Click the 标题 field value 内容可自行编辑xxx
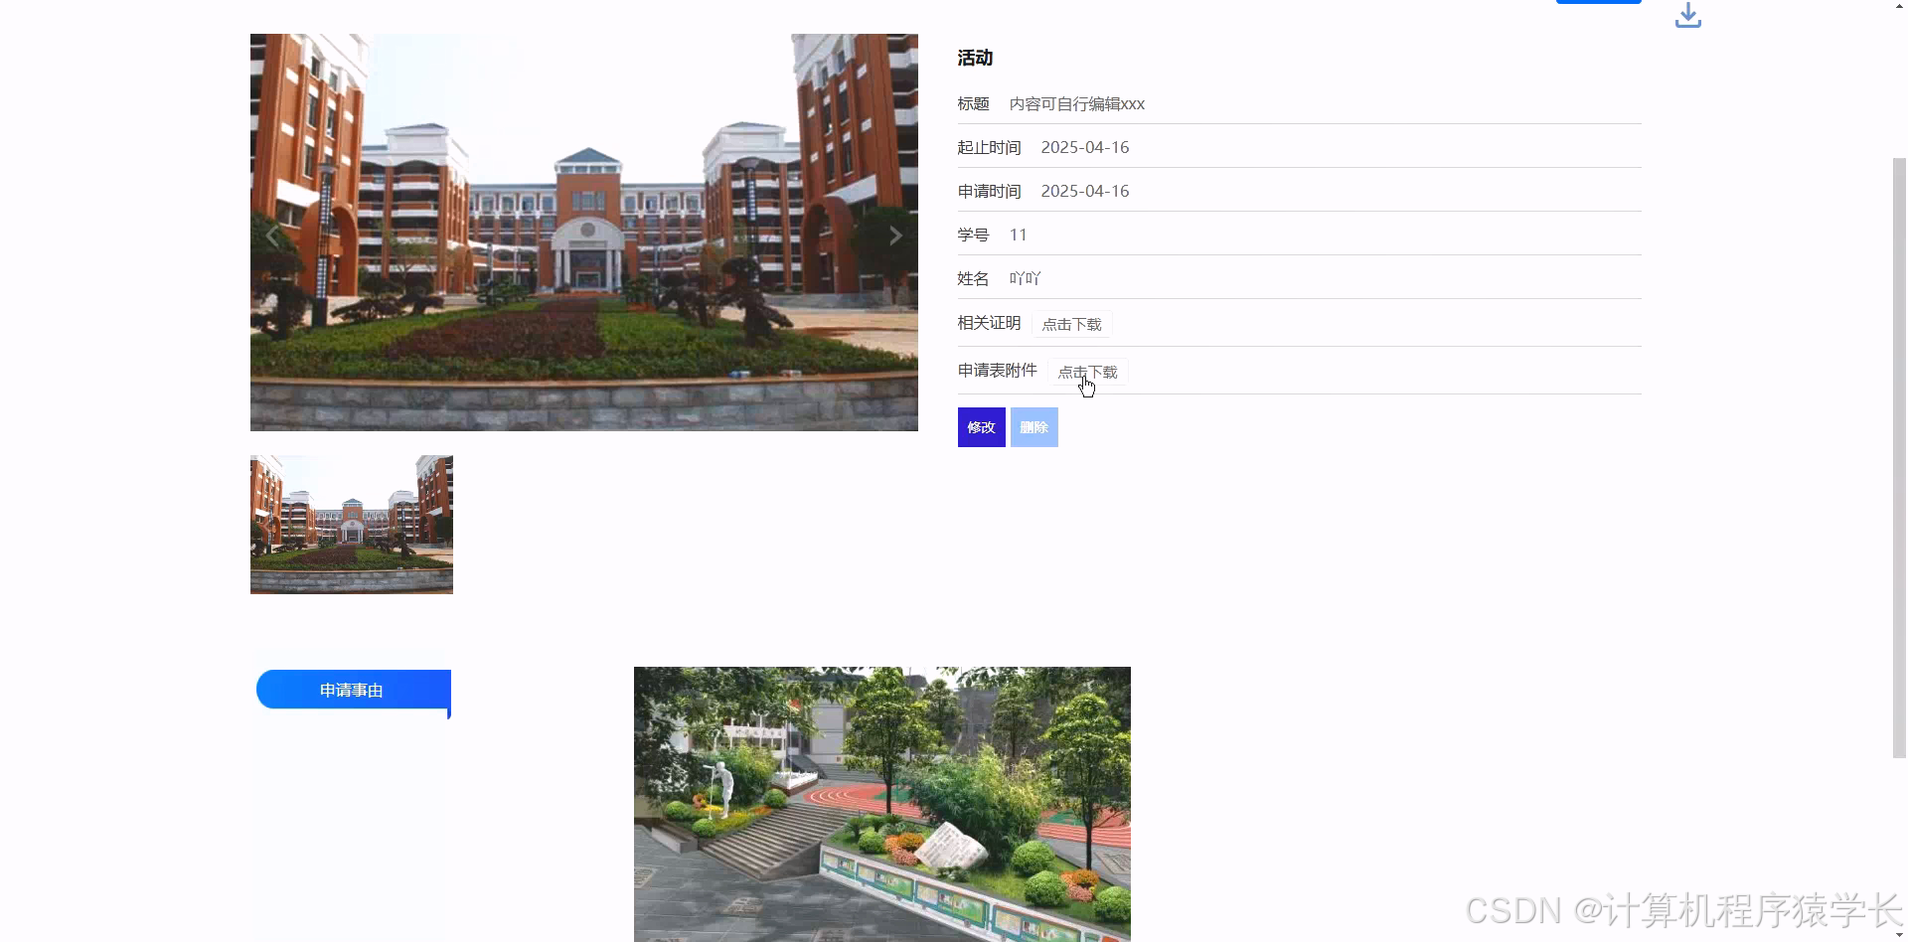The height and width of the screenshot is (942, 1908). [x=1077, y=103]
